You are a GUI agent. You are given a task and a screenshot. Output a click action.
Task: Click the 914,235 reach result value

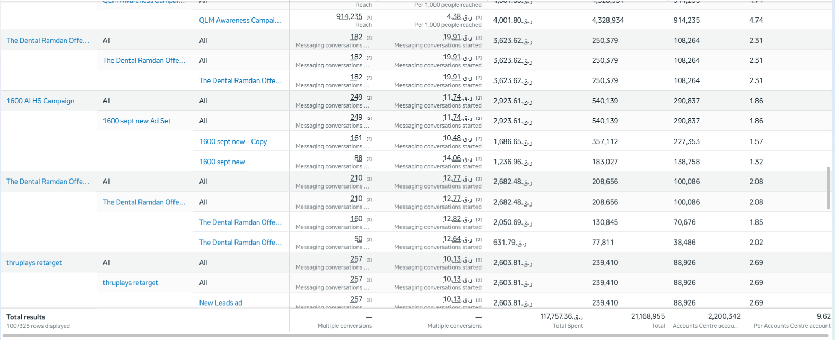pos(349,16)
